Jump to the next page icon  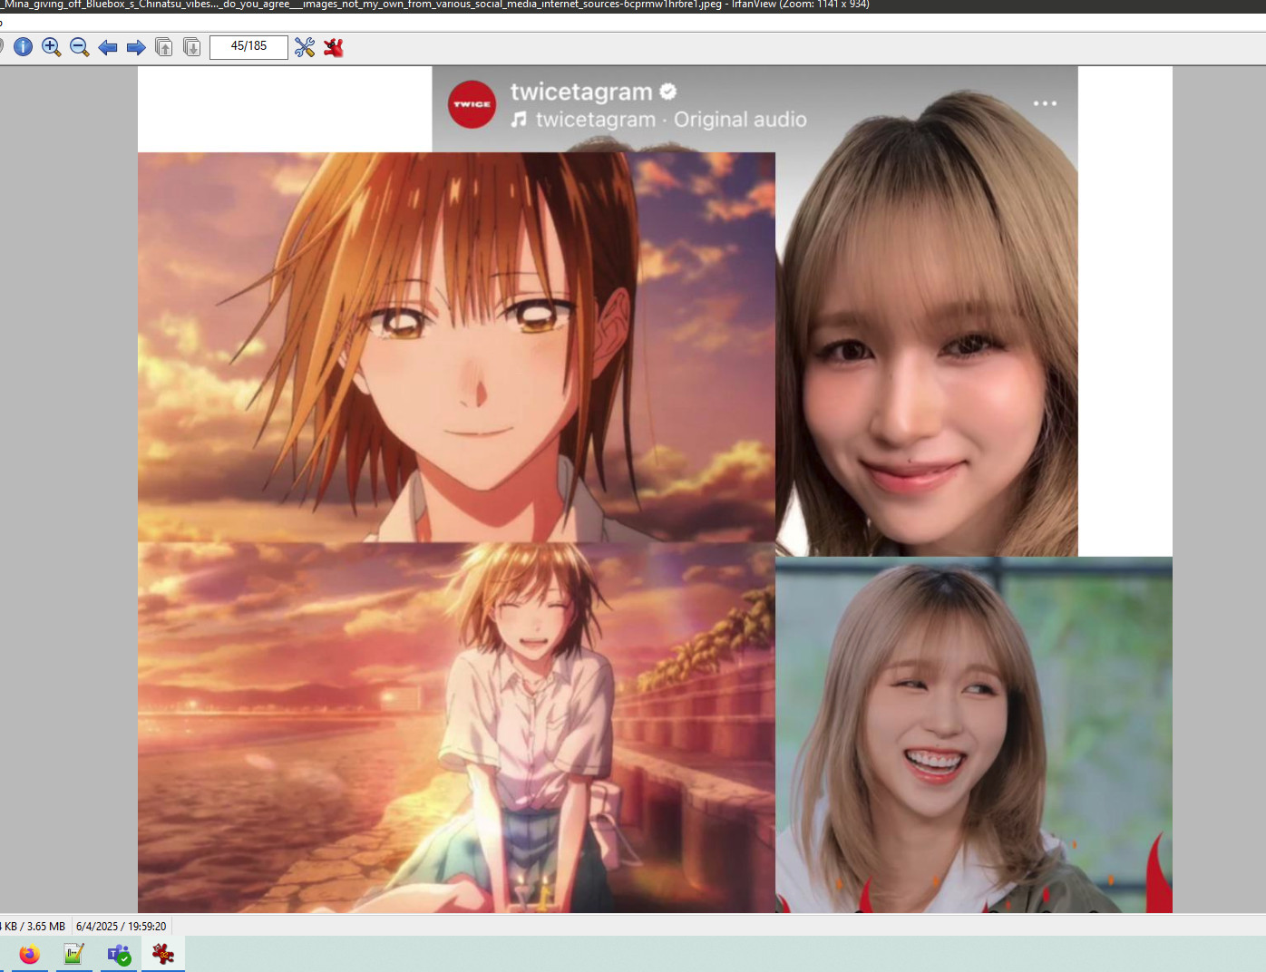[x=192, y=47]
